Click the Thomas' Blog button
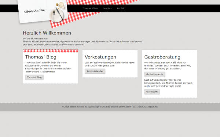 (x=34, y=77)
